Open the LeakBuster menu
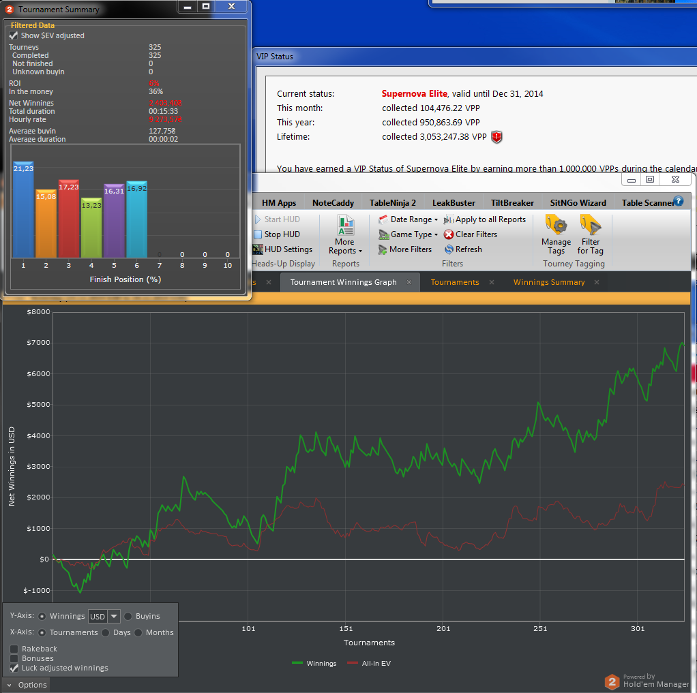Viewport: 697px width, 693px height. (x=454, y=203)
